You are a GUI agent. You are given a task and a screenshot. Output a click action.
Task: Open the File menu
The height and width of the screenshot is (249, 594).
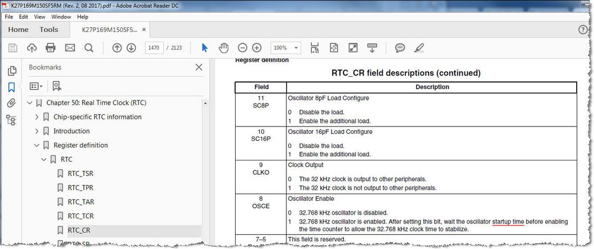(9, 17)
